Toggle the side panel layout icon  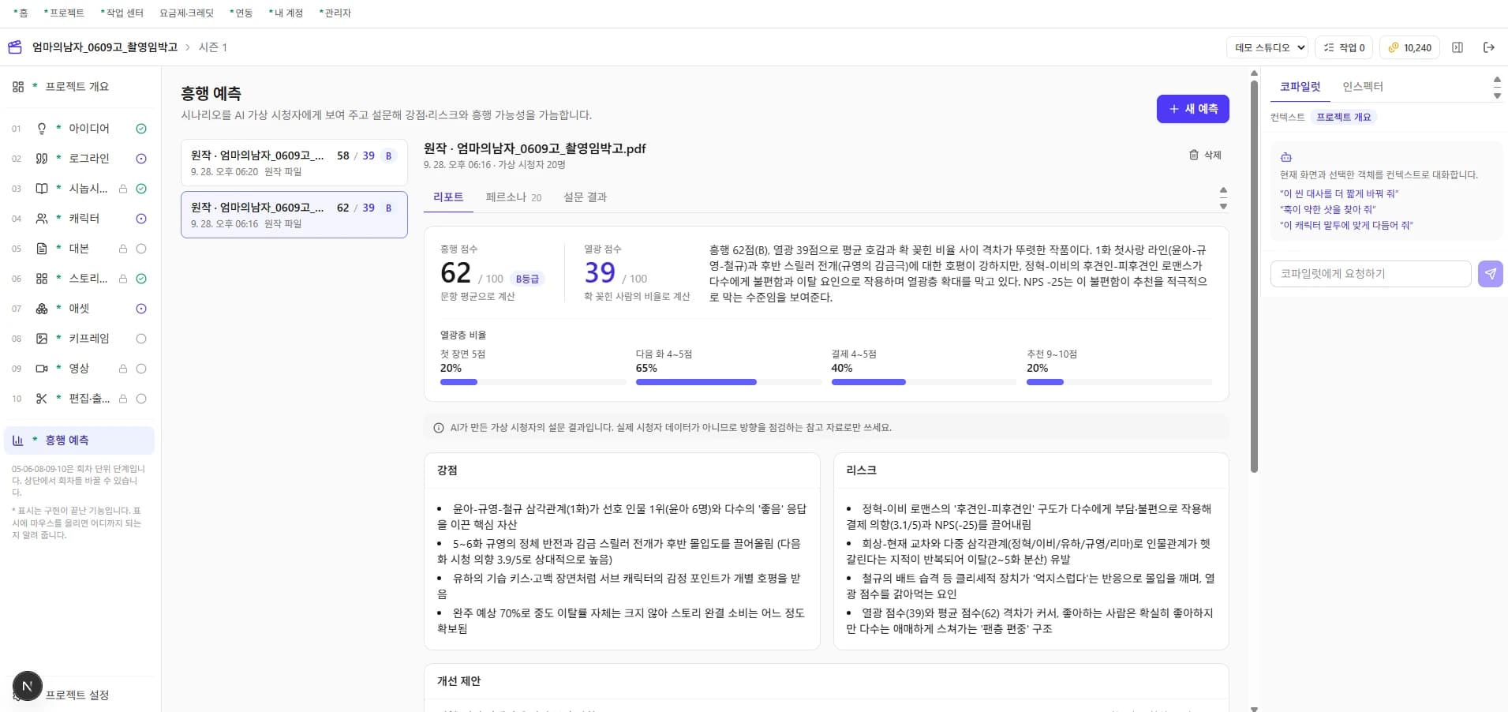(x=1457, y=47)
